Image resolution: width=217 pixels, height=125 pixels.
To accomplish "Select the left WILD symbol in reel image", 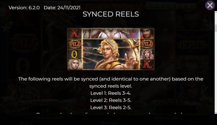I will [75, 44].
